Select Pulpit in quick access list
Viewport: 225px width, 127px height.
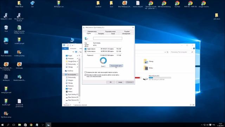[70, 56]
